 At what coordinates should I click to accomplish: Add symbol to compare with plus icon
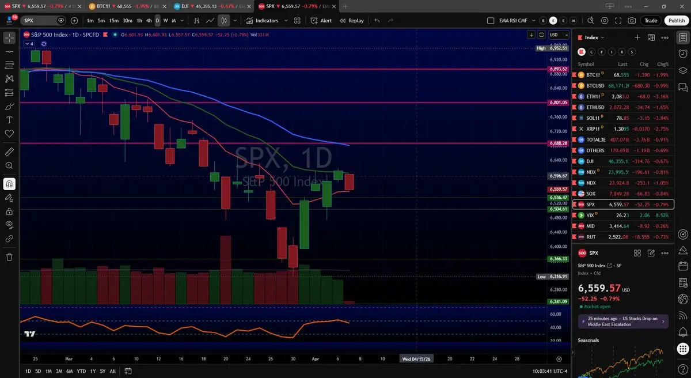74,21
